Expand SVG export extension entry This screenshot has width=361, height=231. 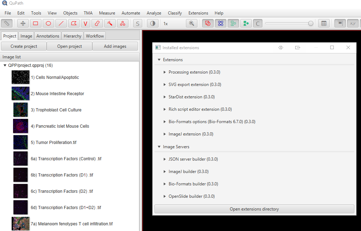[165, 85]
